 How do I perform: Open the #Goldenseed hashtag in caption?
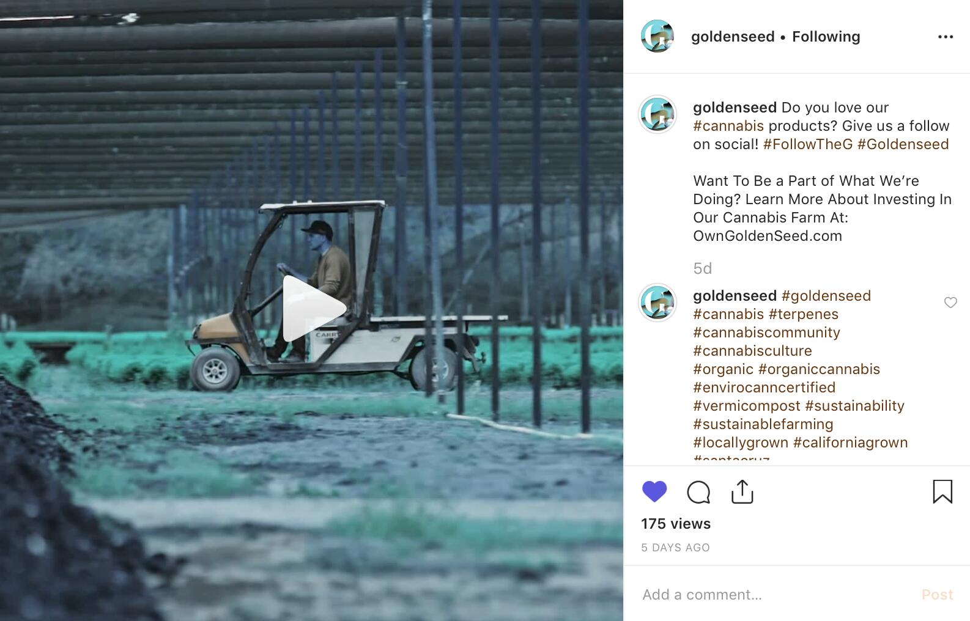pos(903,144)
